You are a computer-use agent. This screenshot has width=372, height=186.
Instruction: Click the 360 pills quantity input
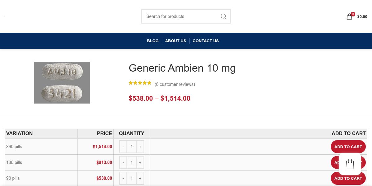point(131,147)
